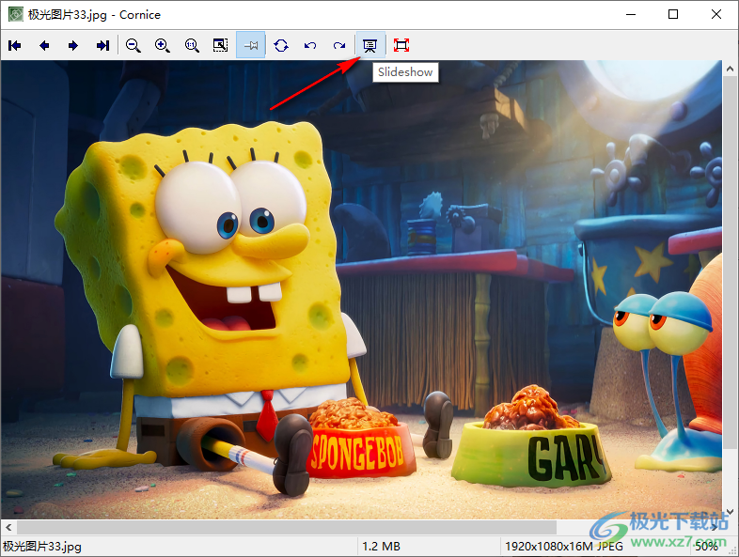Click the Cornice app icon in title bar
This screenshot has height=557, width=739.
coord(16,15)
